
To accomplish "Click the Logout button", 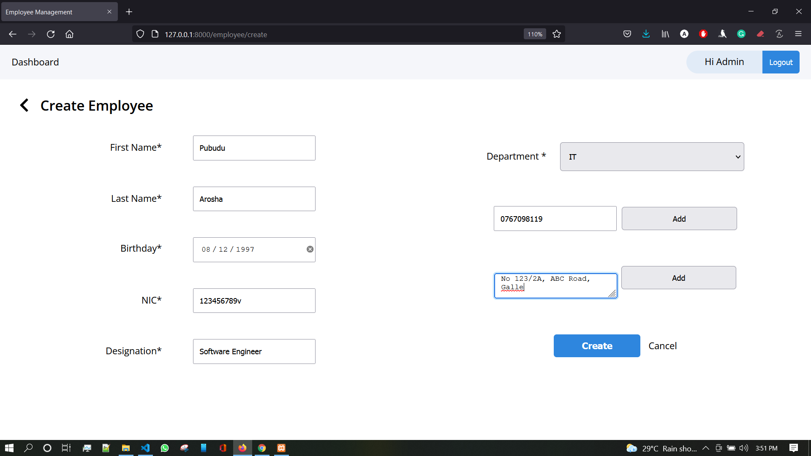I will click(x=781, y=62).
